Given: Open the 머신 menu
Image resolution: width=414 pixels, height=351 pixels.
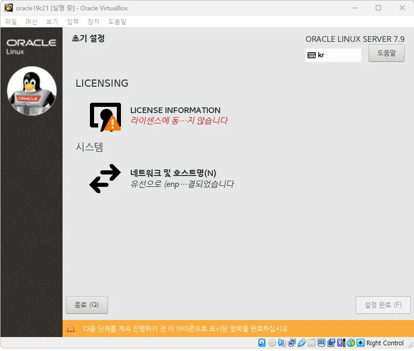Looking at the screenshot, I should pos(32,22).
